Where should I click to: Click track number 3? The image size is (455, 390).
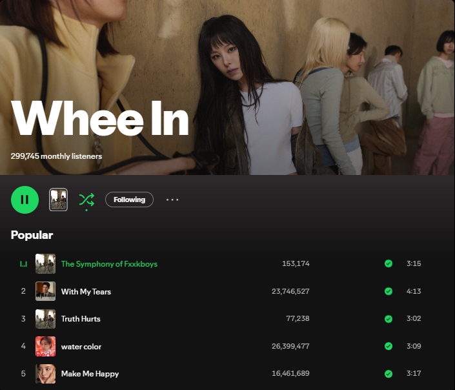coord(23,318)
